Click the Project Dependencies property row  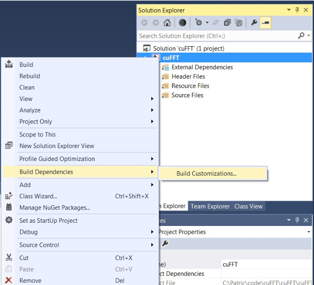tap(235, 273)
